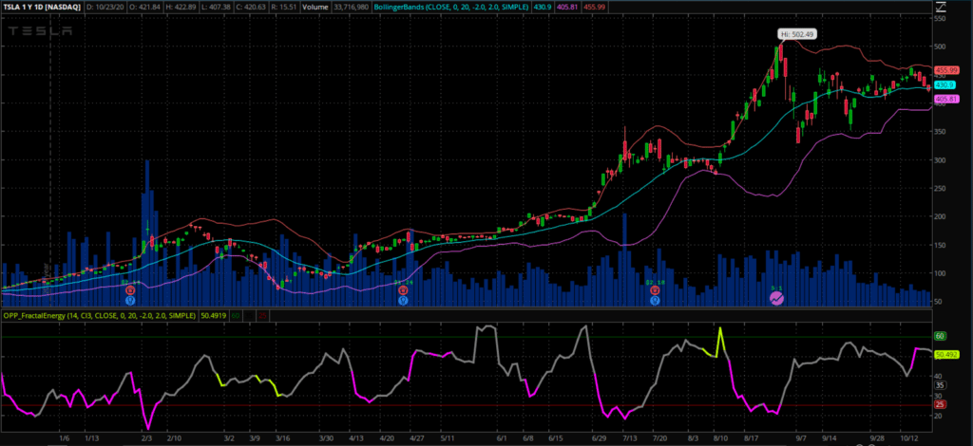Viewport: 973px width, 446px height.
Task: Click the 3/30 date on time axis
Action: click(x=326, y=438)
